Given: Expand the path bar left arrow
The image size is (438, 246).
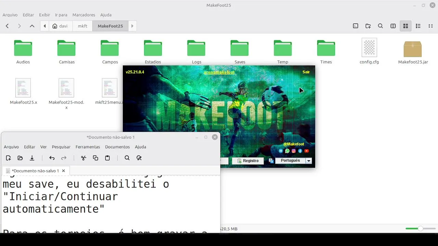Looking at the screenshot, I should pyautogui.click(x=44, y=26).
